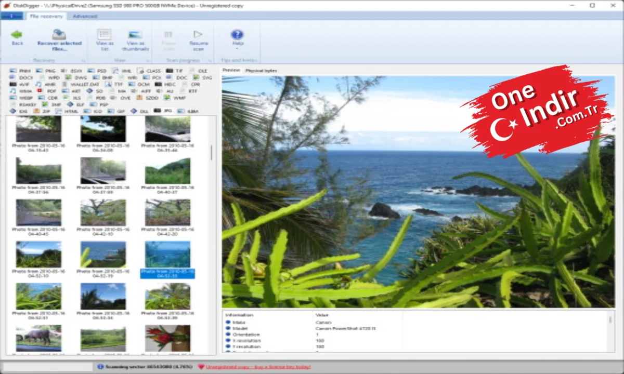
Task: Switch to View as list
Action: coord(105,40)
